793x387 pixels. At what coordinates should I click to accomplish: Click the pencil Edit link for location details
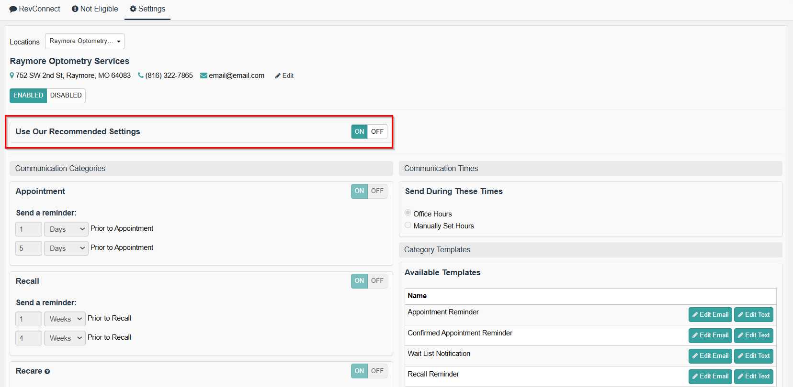tap(284, 75)
